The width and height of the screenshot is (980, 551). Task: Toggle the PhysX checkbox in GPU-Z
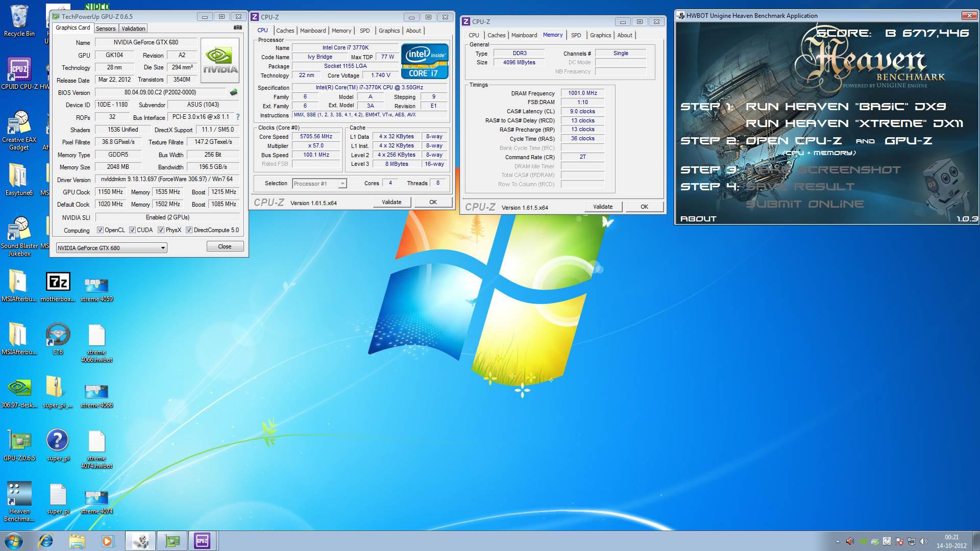click(x=161, y=230)
